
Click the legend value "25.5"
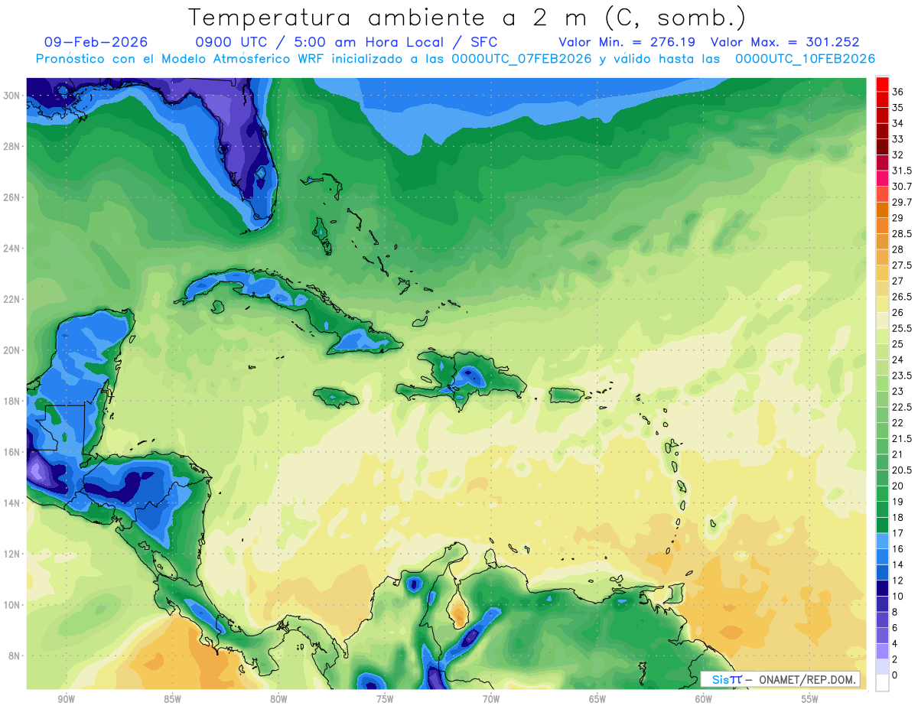point(902,328)
